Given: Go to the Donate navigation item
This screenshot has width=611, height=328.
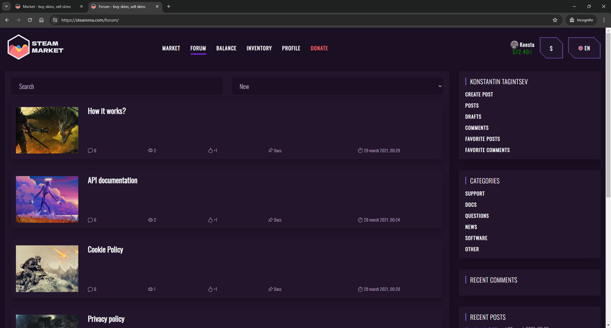Looking at the screenshot, I should coord(319,48).
